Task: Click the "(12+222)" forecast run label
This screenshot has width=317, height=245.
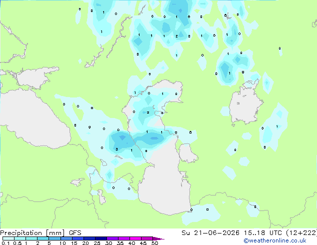Action: point(301,233)
